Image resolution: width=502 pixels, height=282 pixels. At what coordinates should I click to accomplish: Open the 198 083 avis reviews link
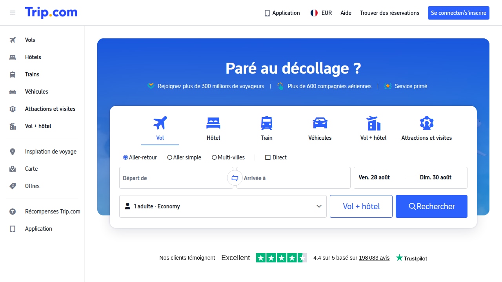point(374,258)
